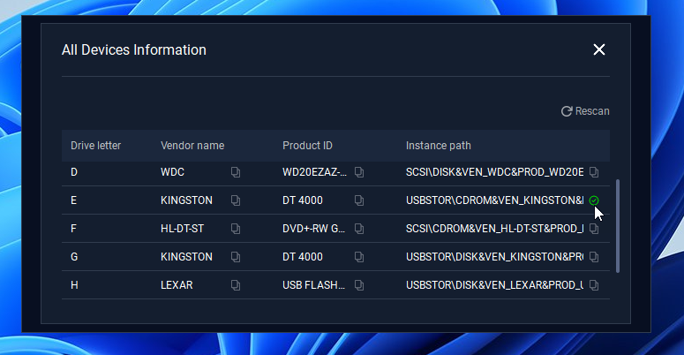Copy USBSTOR\DISK LEXAR instance path
Image resolution: width=684 pixels, height=355 pixels.
point(594,285)
